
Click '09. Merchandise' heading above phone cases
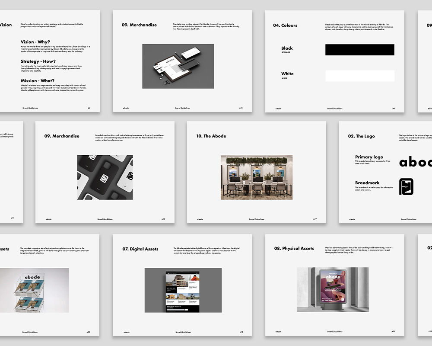(x=62, y=136)
